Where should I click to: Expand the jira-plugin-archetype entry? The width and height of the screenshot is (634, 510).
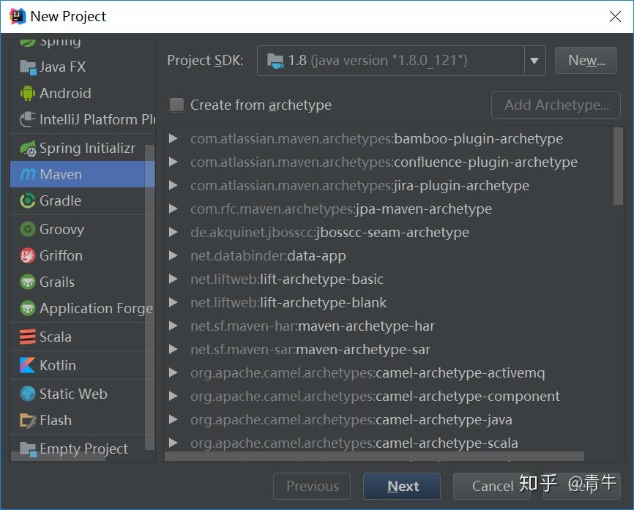pyautogui.click(x=173, y=185)
